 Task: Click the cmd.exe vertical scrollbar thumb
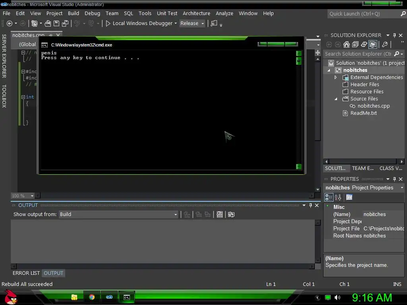pyautogui.click(x=298, y=61)
